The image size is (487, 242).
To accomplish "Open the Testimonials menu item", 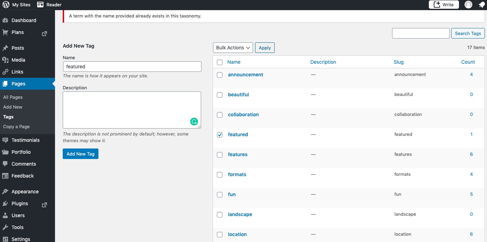I will 26,140.
